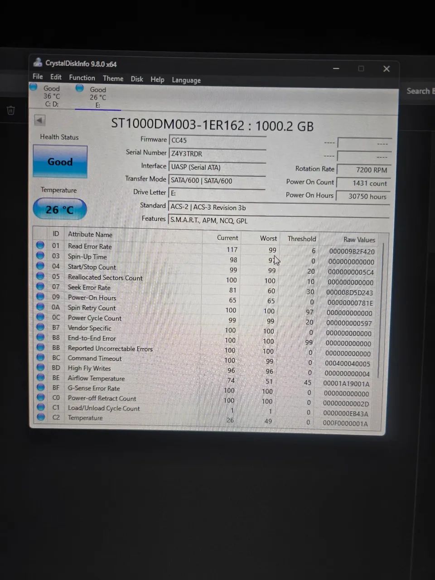435x580 pixels.
Task: Click the 26 °C temperature button
Action: click(x=59, y=209)
